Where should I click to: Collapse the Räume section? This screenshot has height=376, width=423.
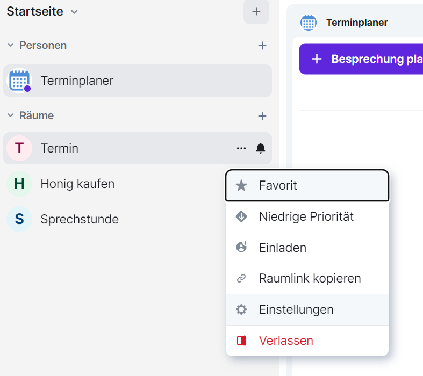click(x=10, y=115)
